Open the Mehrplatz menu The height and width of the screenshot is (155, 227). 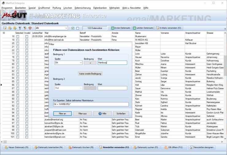pyautogui.click(x=114, y=8)
